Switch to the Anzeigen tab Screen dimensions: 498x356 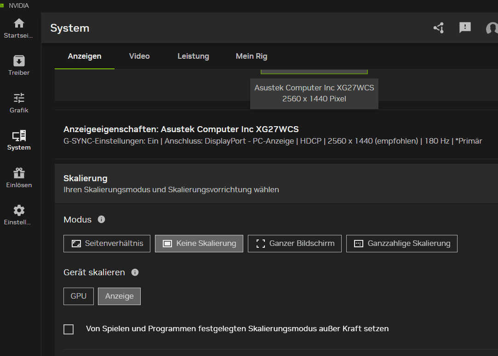coord(85,56)
